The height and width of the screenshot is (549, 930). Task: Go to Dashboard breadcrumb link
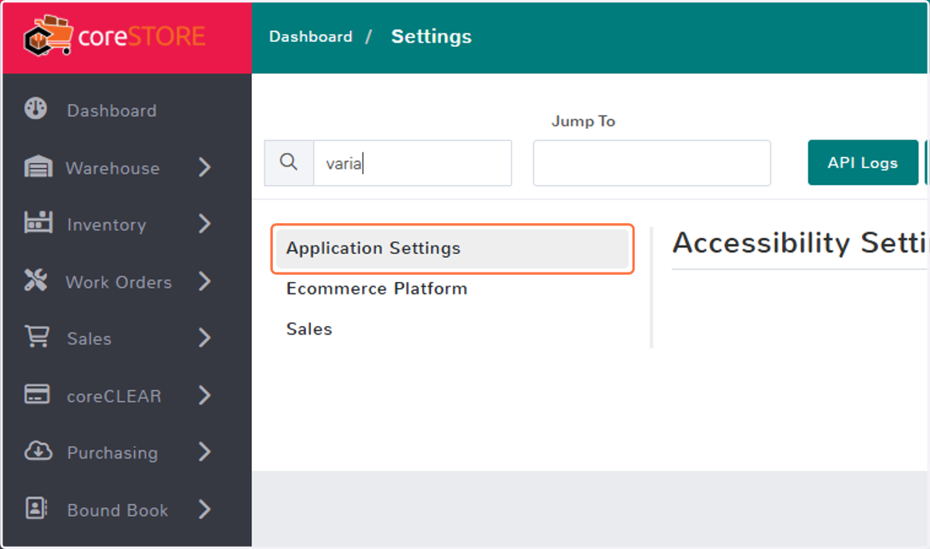click(311, 36)
